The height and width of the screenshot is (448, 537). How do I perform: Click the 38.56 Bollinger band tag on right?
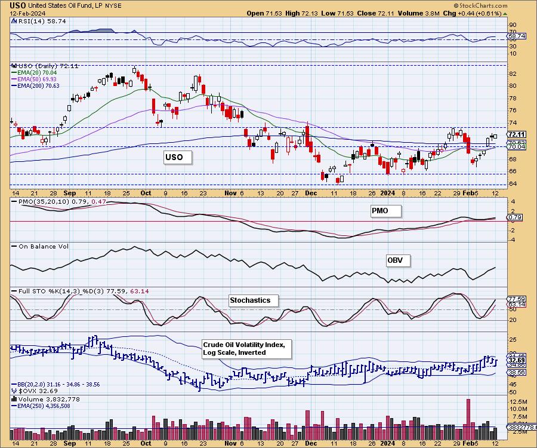pyautogui.click(x=517, y=372)
